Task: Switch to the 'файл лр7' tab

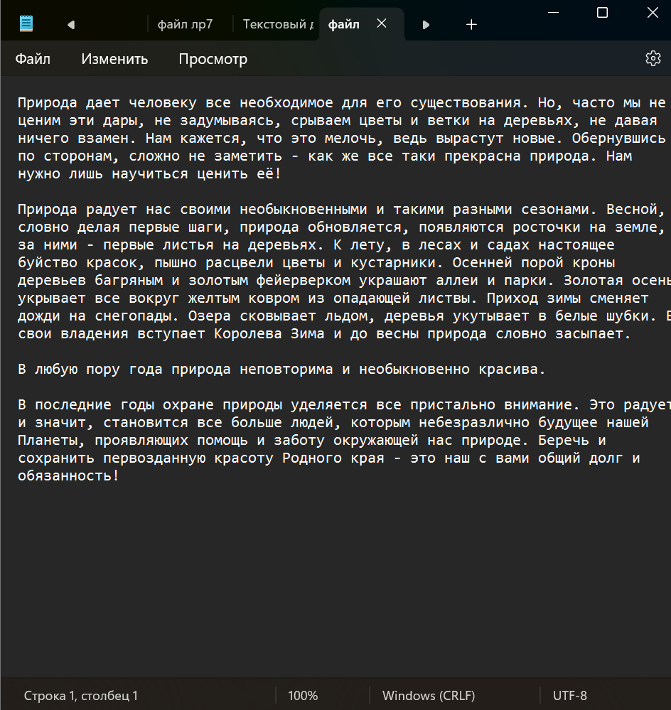Action: [185, 24]
